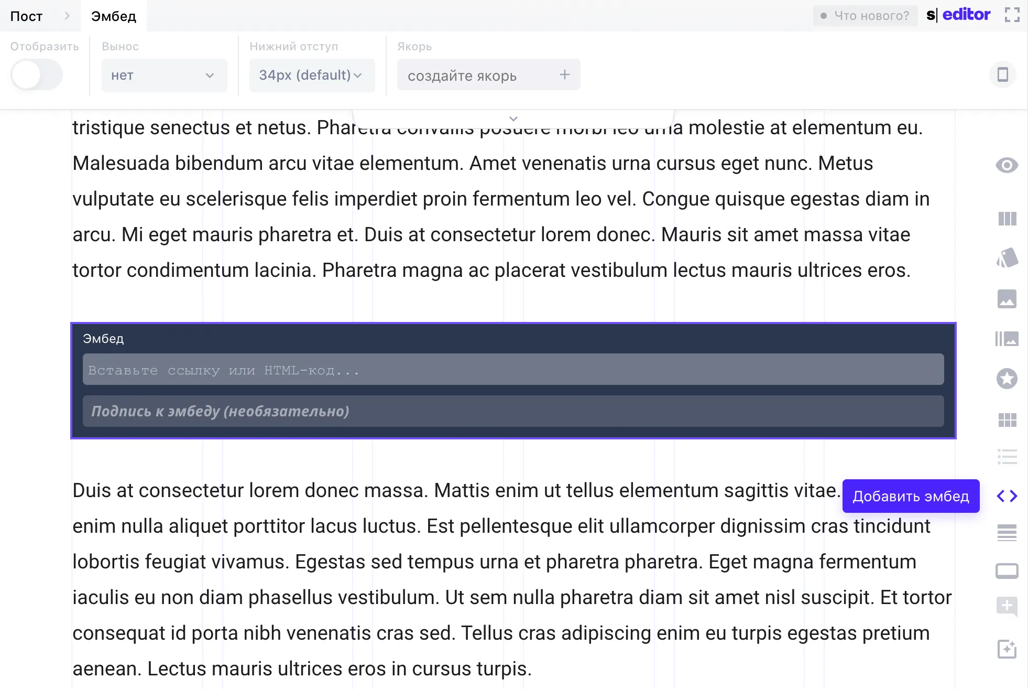This screenshot has width=1028, height=689.
Task: Open the Что нового? button
Action: point(865,16)
